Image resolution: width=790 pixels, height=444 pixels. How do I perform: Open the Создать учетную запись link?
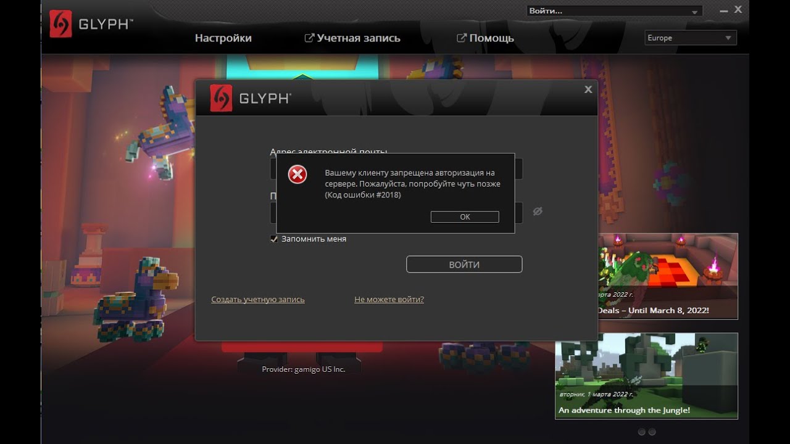coord(258,300)
